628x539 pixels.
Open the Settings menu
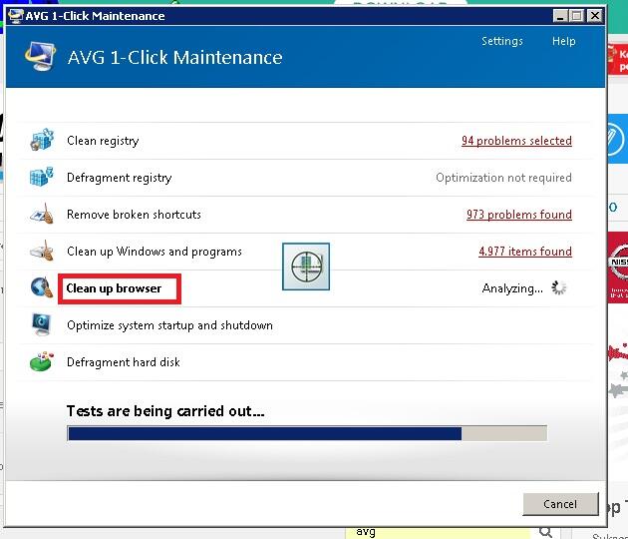coord(501,41)
